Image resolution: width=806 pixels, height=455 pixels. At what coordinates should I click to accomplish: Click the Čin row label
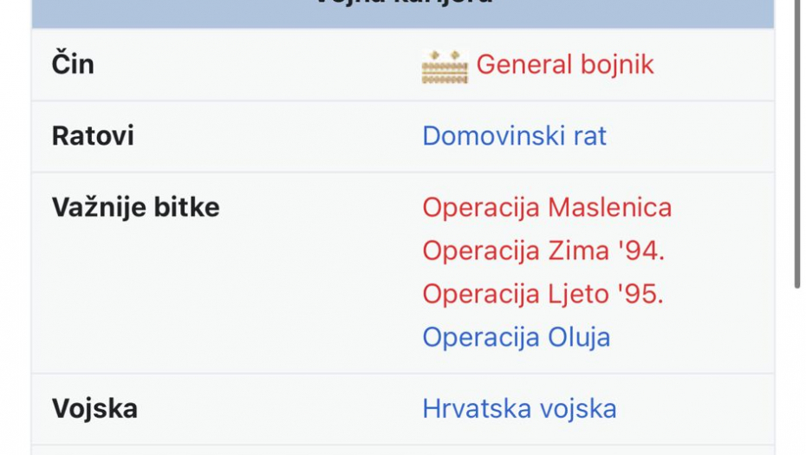click(x=73, y=65)
